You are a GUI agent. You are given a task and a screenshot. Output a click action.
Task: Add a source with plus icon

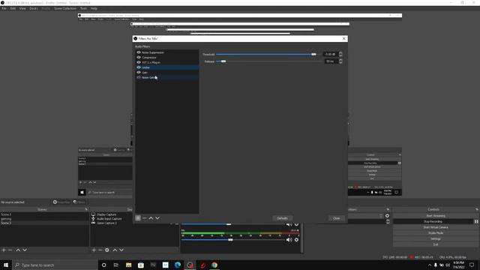pos(94,250)
